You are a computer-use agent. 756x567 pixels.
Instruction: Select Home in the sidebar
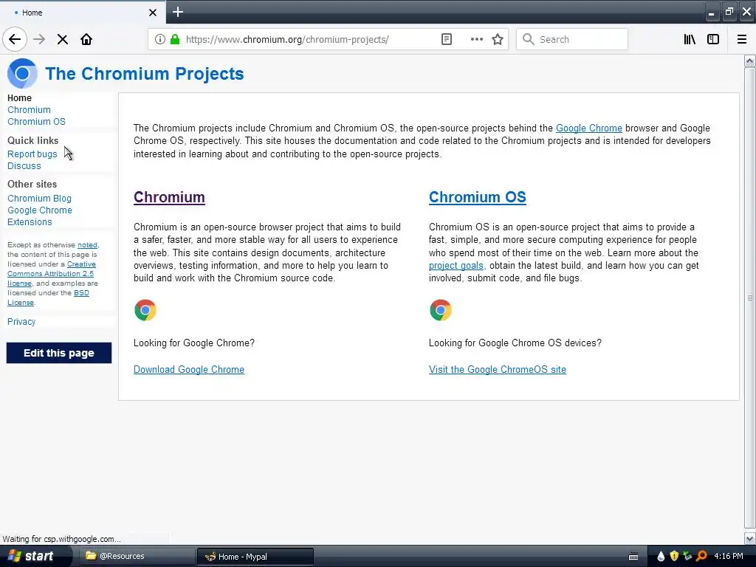pos(19,98)
